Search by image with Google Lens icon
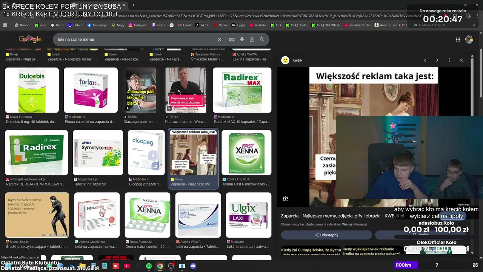The image size is (483, 272). [x=252, y=39]
